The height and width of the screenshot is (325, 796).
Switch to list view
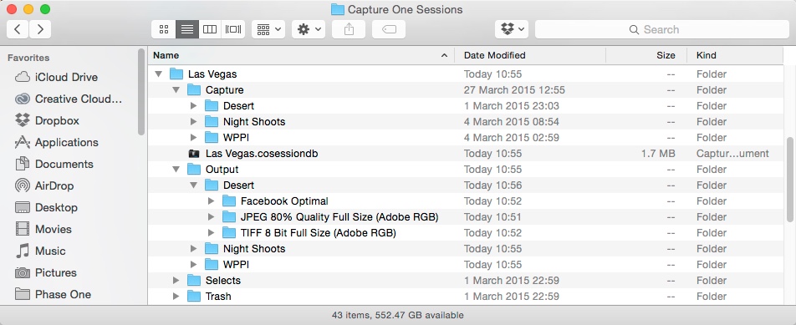[x=186, y=29]
